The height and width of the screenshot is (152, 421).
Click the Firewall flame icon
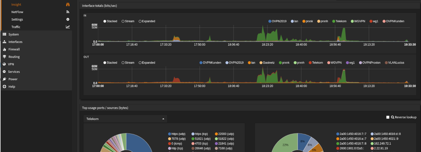tap(4, 49)
